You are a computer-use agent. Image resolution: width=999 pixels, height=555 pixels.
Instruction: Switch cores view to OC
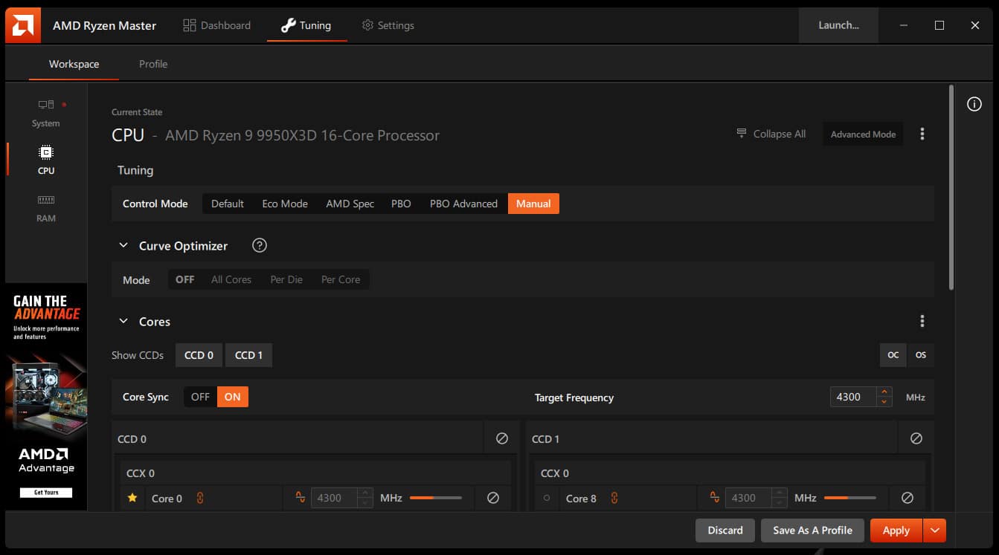(893, 355)
